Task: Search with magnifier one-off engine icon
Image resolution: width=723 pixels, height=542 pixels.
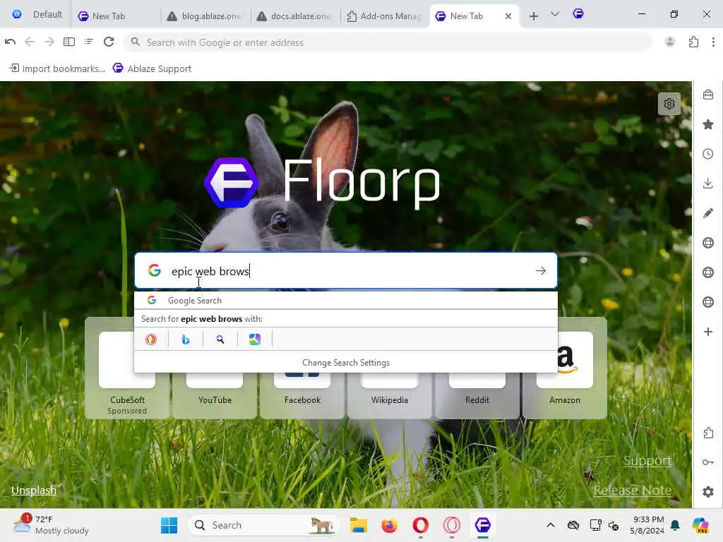Action: 220,339
